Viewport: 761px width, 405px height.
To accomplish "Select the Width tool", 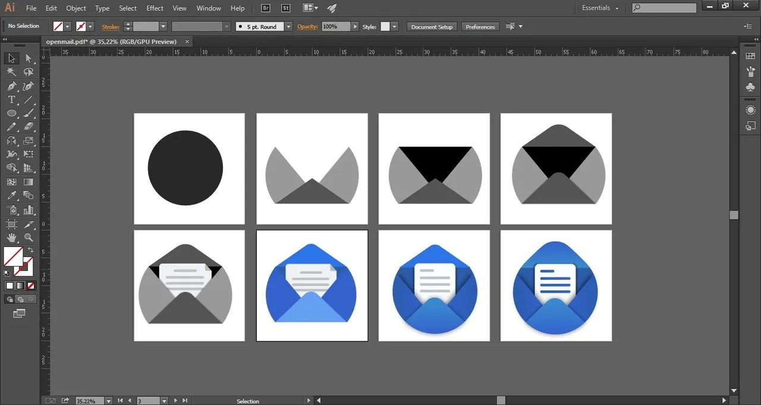I will pos(11,154).
